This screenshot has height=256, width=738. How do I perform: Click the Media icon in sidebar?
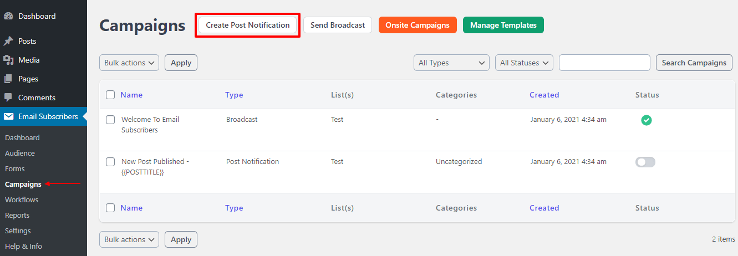click(x=8, y=60)
